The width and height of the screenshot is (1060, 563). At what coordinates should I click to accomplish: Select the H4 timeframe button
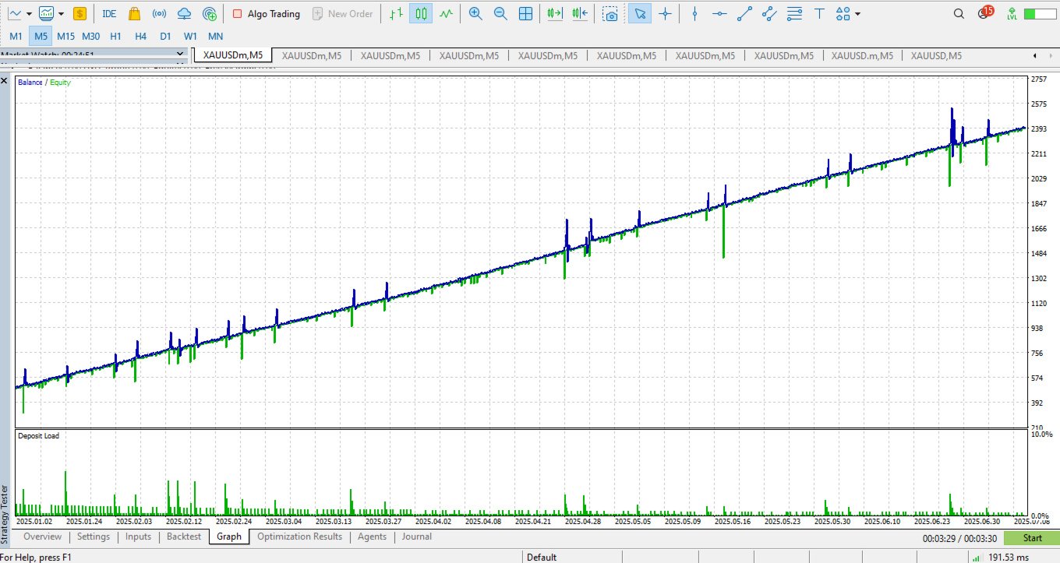click(140, 36)
